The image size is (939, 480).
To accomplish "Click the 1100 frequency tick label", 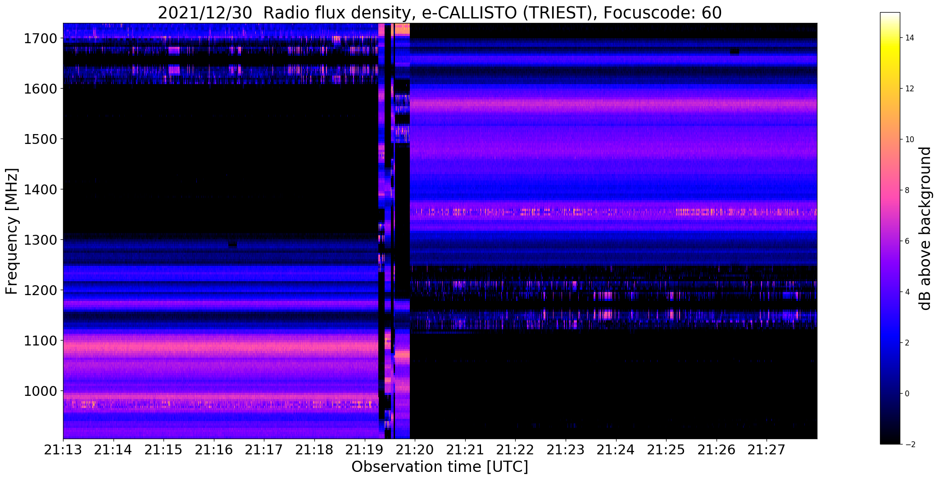I will click(x=40, y=341).
